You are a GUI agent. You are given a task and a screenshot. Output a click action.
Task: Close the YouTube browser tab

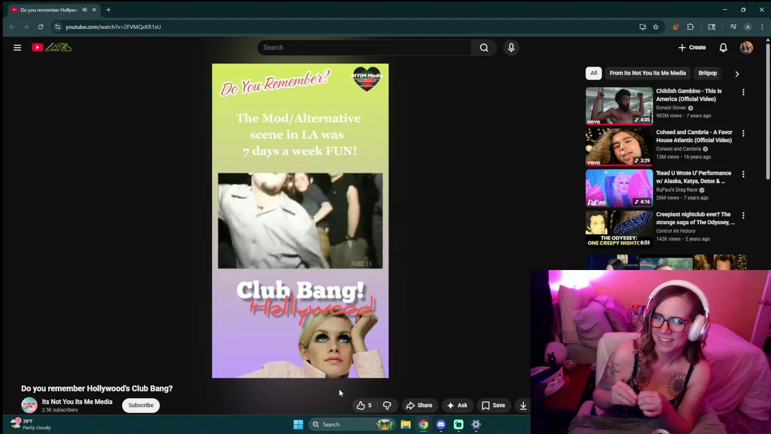coord(94,10)
